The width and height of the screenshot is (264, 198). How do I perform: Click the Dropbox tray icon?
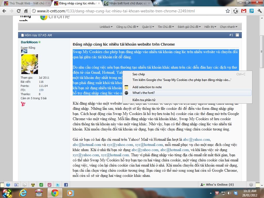[x=236, y=193]
